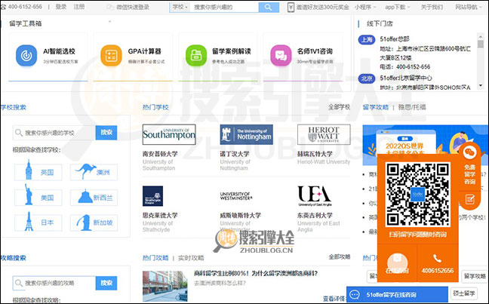Image resolution: width=489 pixels, height=304 pixels.
Task: Select 美国 Statue of Liberty icon
Action: (x=29, y=195)
